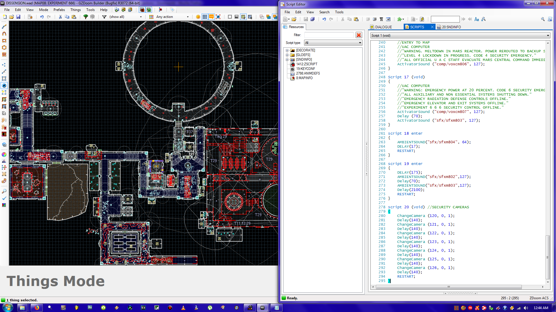Toggle match case Aa in Script Editor
Image resolution: width=556 pixels, height=312 pixels.
click(477, 19)
